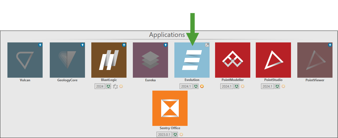Toggle the favourite star for Sentry Office
Screen dimensions: 338x138
[x=181, y=135]
